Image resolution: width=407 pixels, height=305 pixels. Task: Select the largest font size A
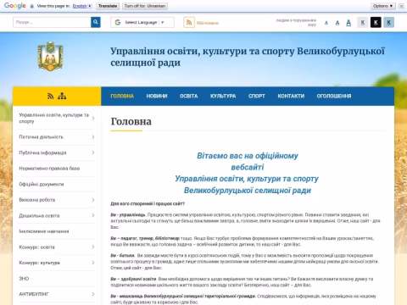coord(348,23)
